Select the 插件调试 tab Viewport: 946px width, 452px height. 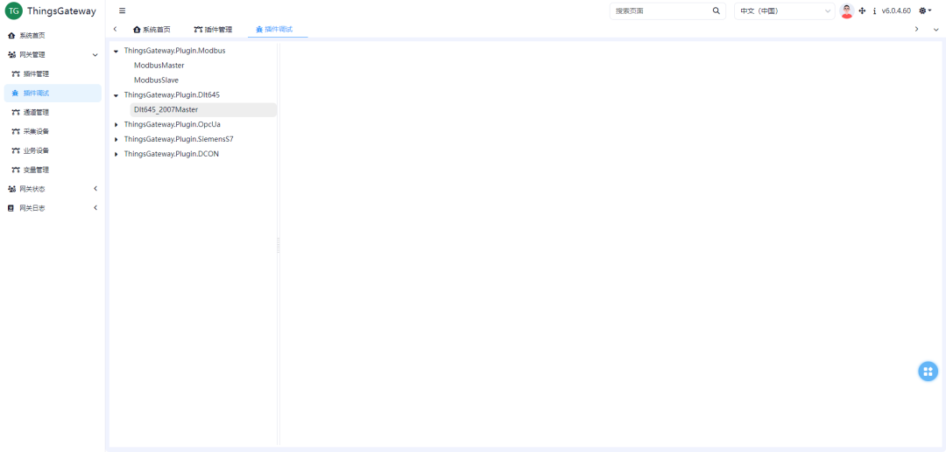[x=278, y=29]
